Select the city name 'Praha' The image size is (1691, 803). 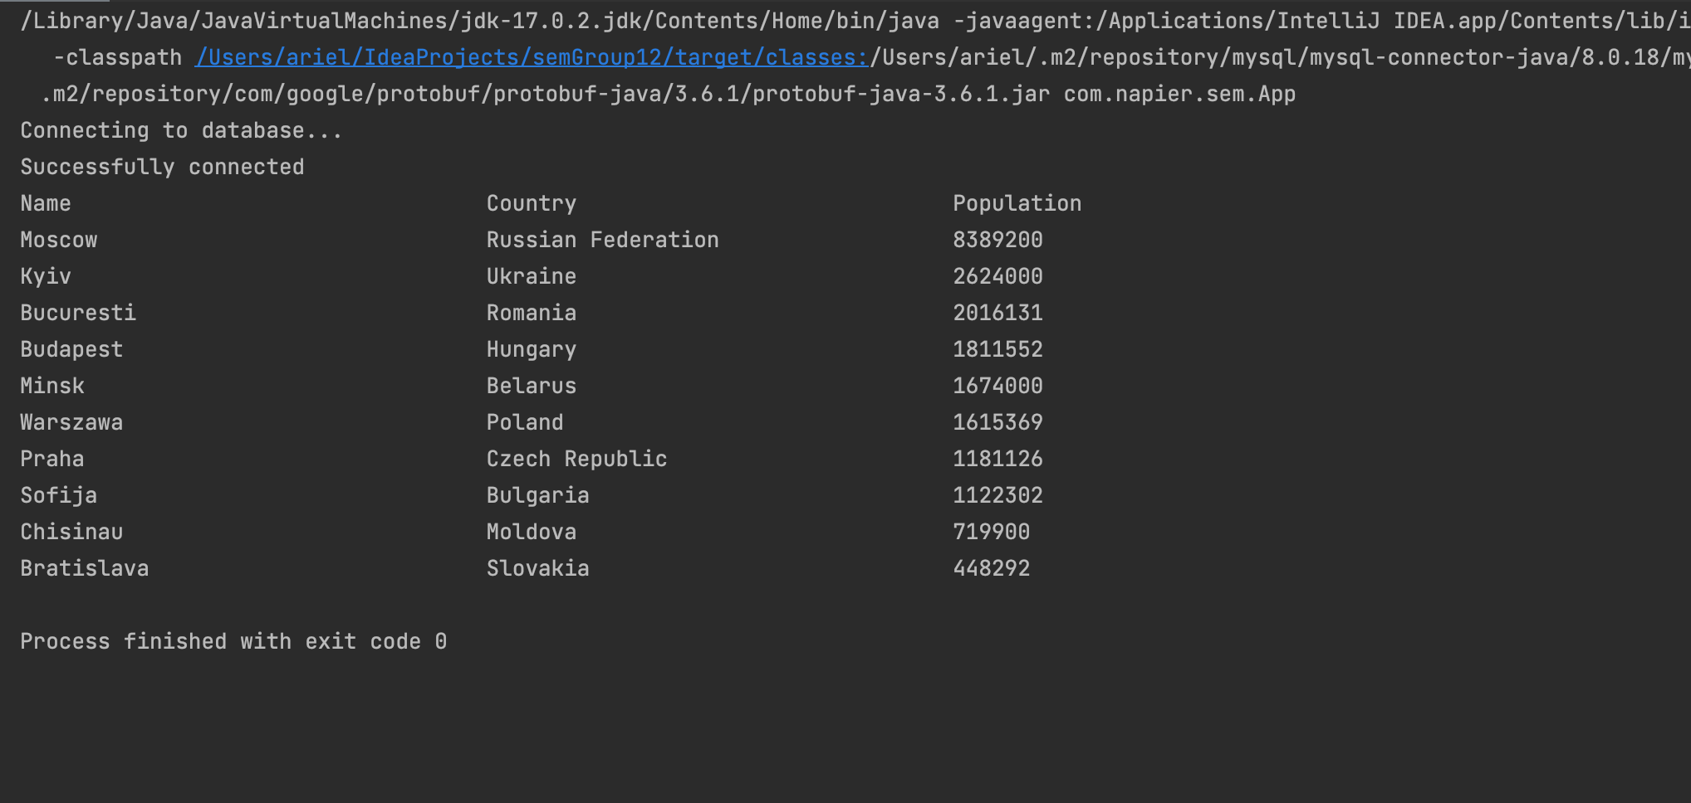point(52,459)
